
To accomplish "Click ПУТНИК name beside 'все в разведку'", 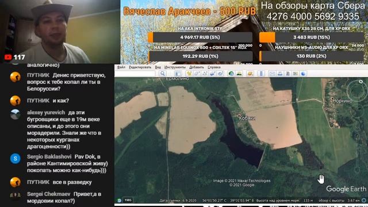I will (x=39, y=182).
